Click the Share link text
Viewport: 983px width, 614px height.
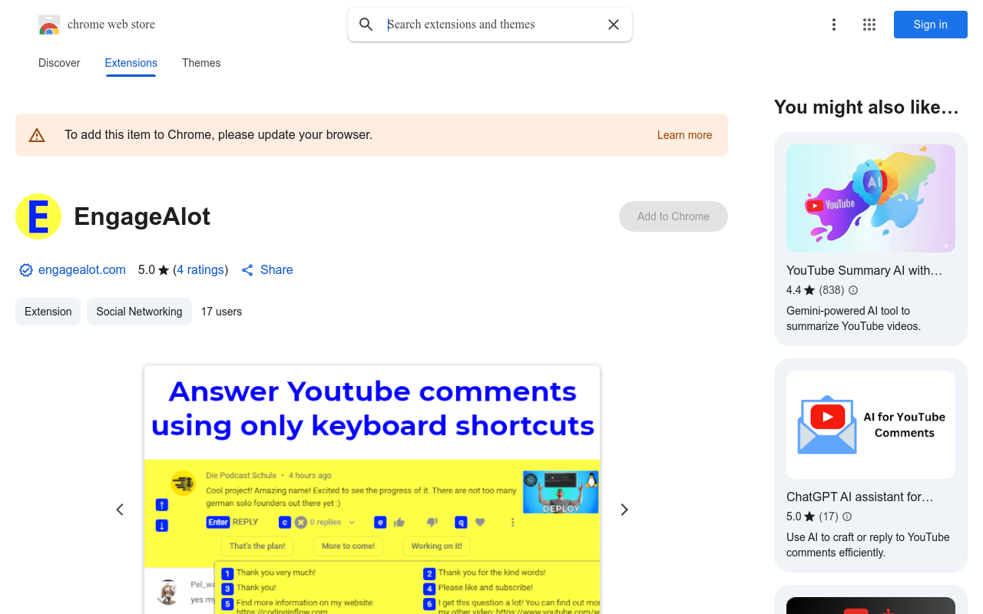tap(276, 270)
